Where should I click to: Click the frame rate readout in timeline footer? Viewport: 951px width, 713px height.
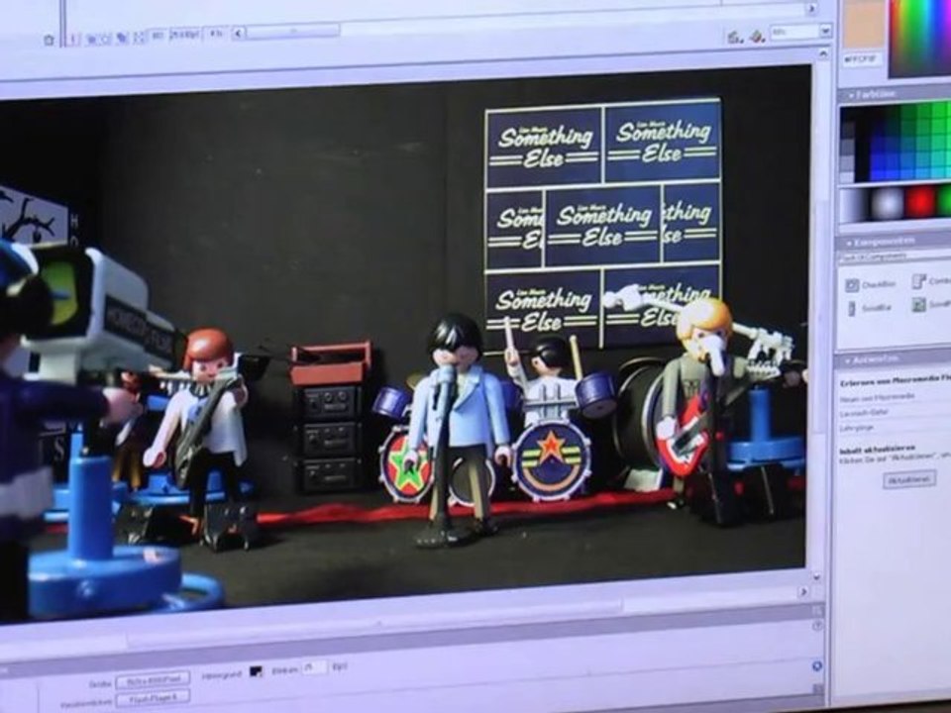(185, 35)
